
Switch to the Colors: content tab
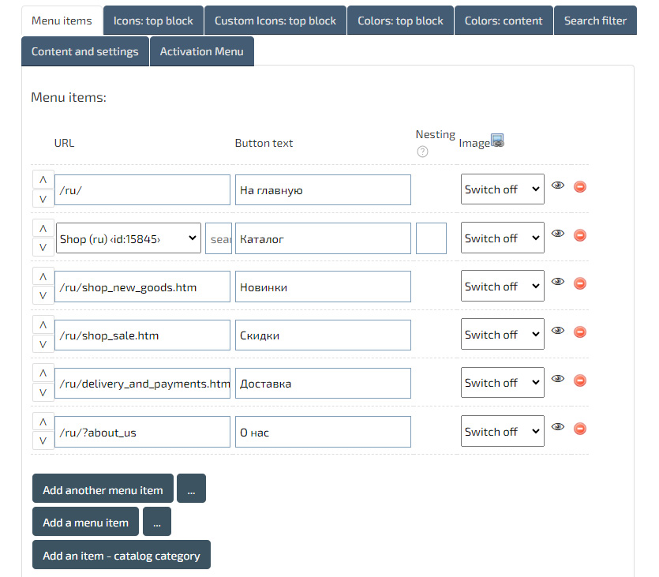(x=504, y=21)
